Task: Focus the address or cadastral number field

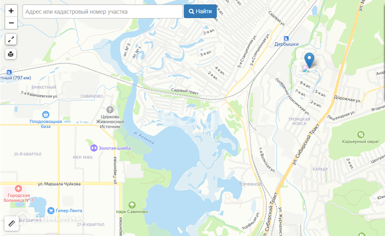Action: (103, 12)
